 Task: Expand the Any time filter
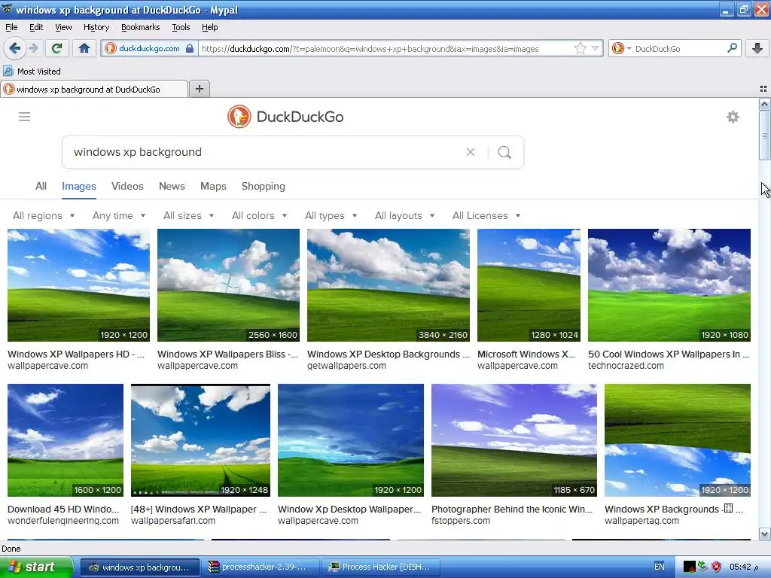[119, 215]
